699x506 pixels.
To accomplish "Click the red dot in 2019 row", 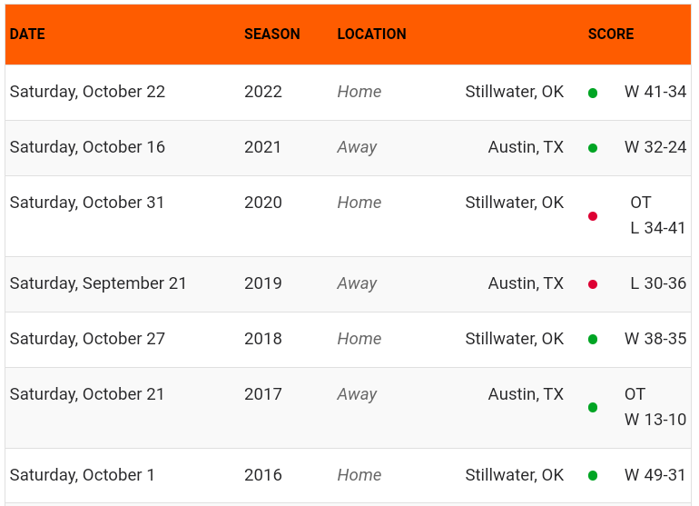I will (593, 284).
